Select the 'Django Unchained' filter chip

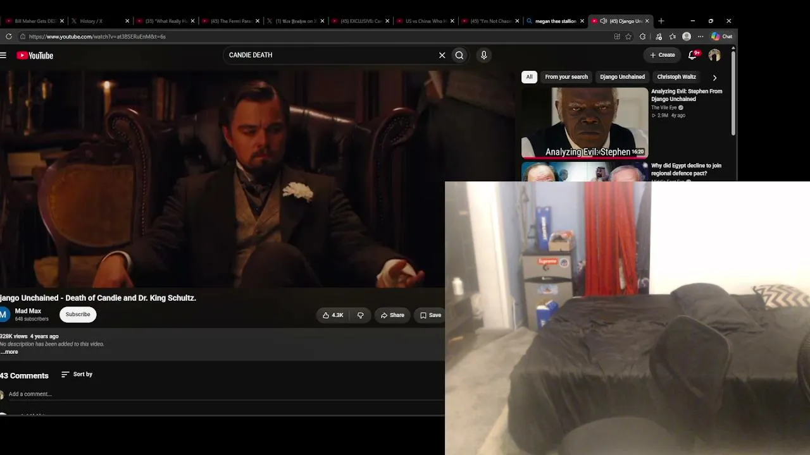point(622,77)
